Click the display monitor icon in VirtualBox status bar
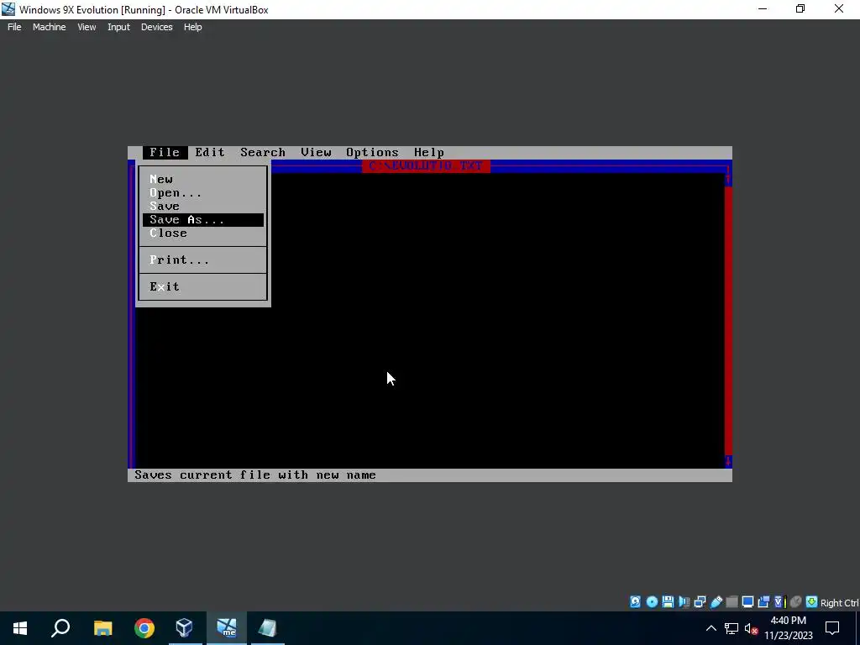This screenshot has height=645, width=860. (747, 601)
